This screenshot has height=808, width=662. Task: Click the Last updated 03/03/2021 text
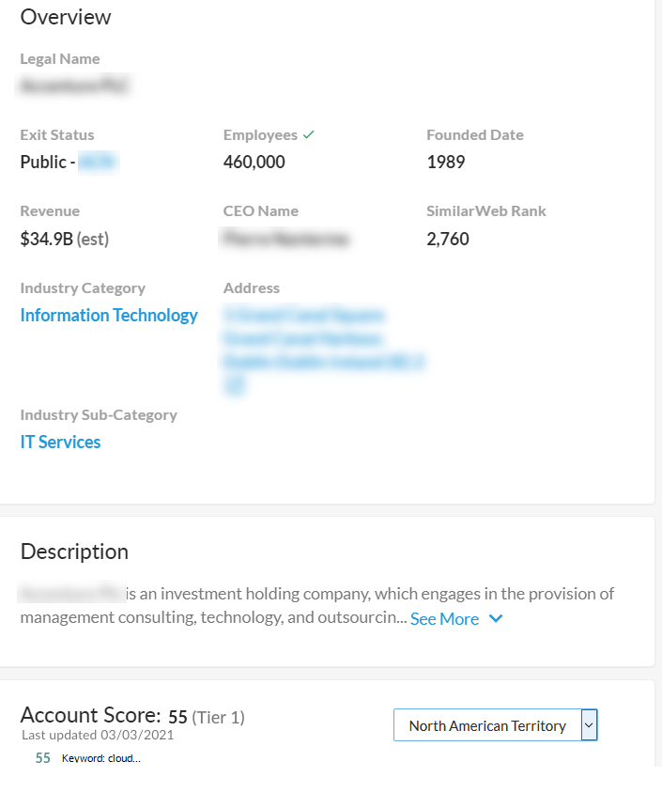[x=97, y=735]
